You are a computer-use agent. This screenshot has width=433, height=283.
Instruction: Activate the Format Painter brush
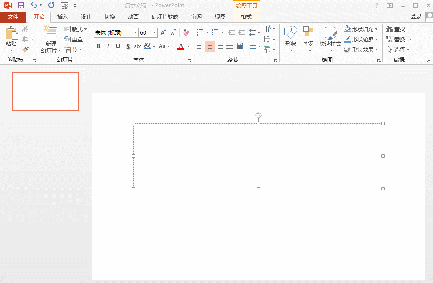25,49
